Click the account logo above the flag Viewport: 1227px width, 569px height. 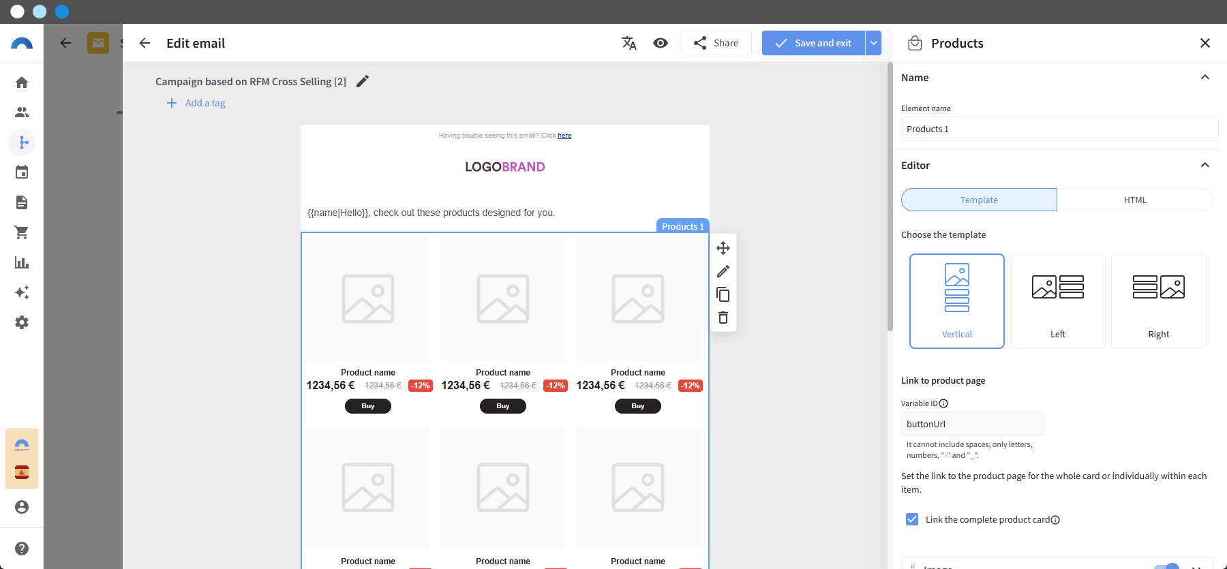22,445
